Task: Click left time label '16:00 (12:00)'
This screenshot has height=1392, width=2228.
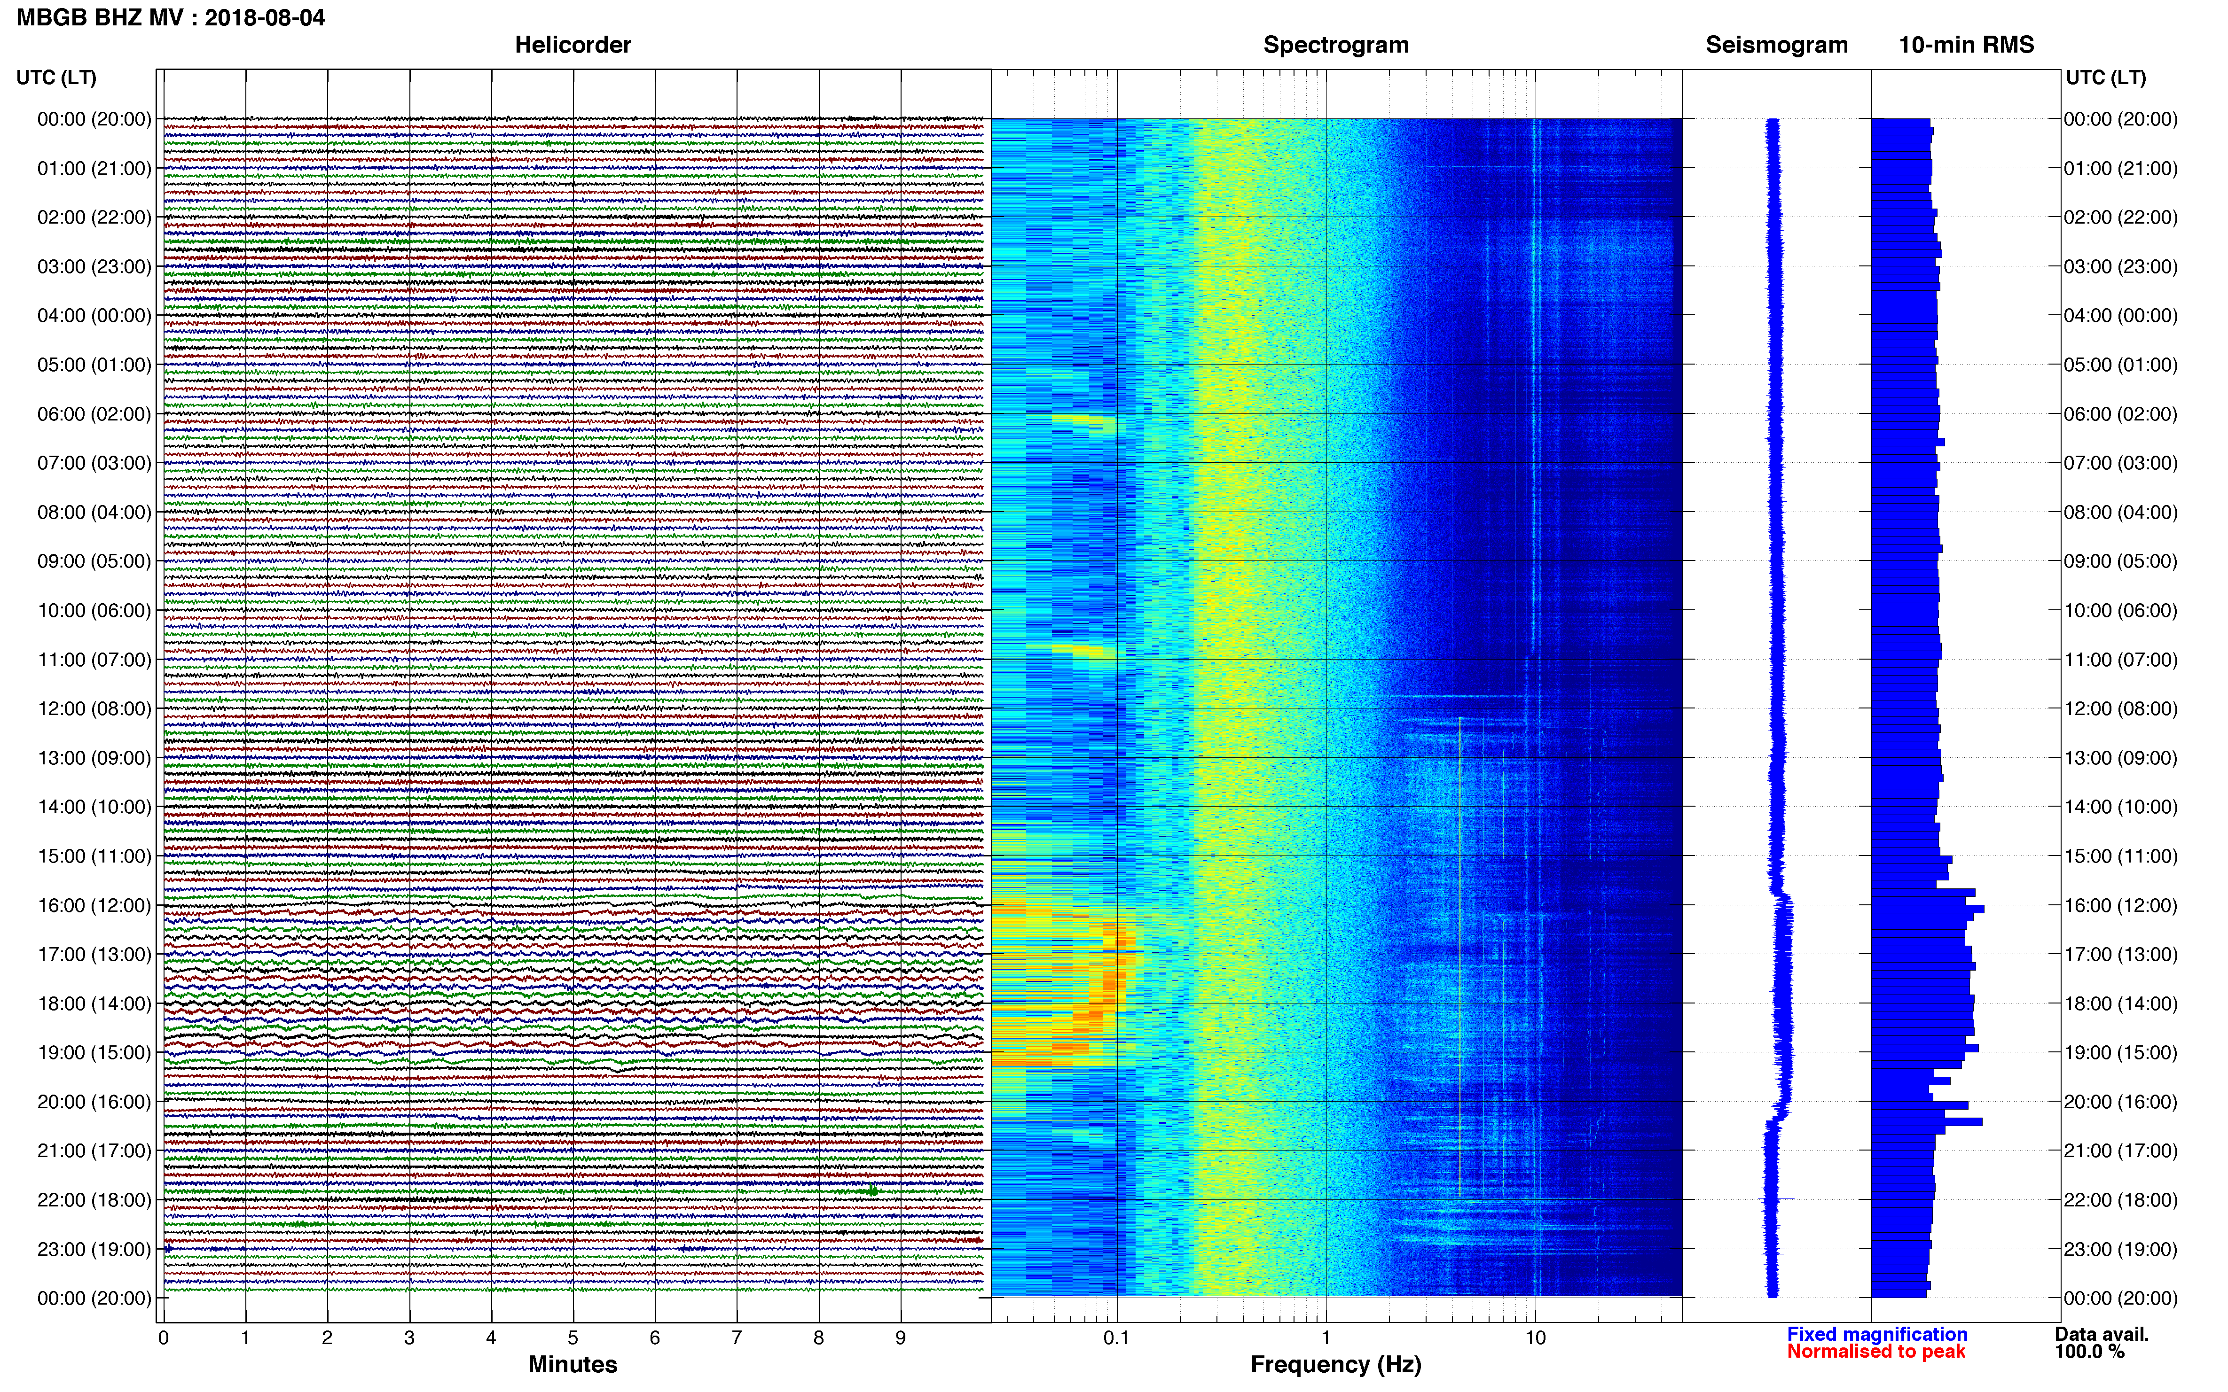Action: tap(94, 905)
